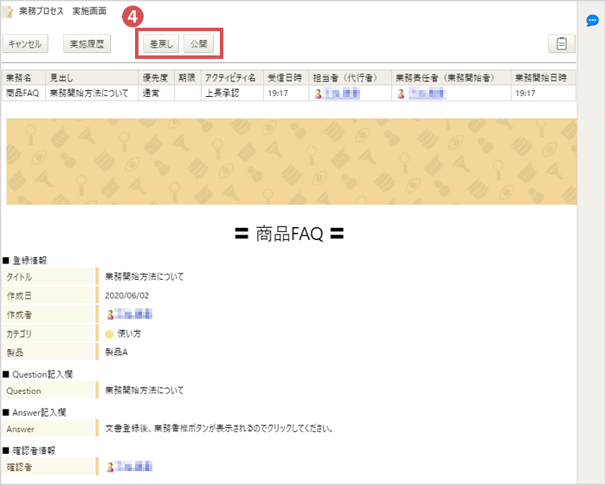Click the 確認者情報 section heading
The height and width of the screenshot is (485, 606).
[29, 450]
